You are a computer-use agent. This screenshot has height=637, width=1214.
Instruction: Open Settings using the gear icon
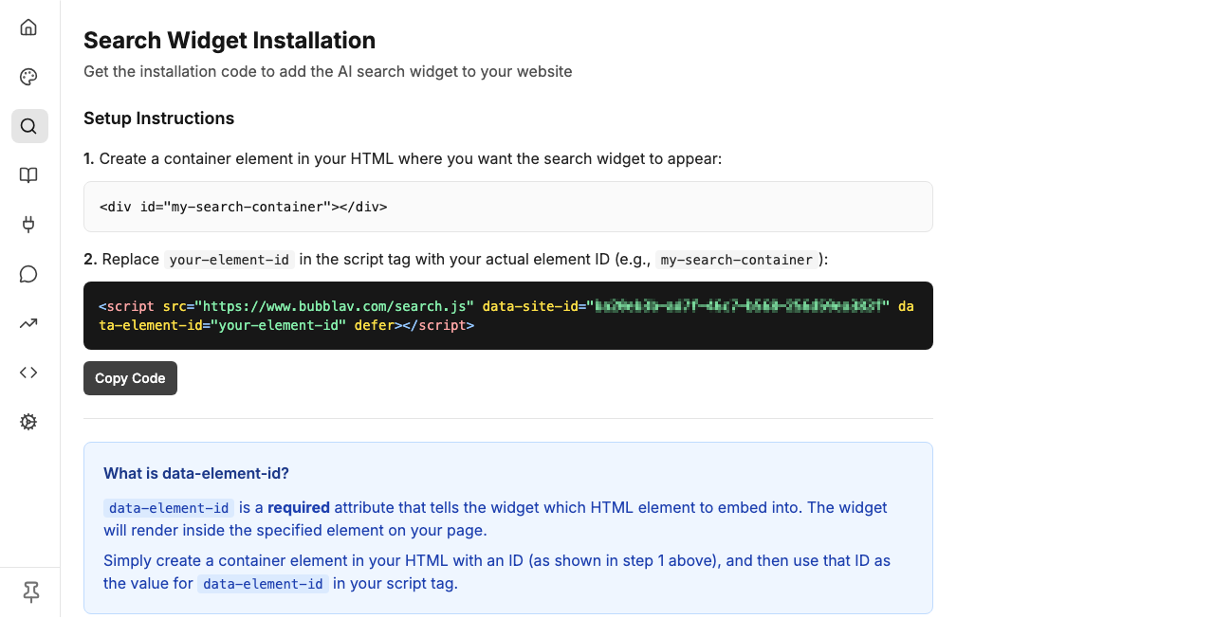[28, 422]
